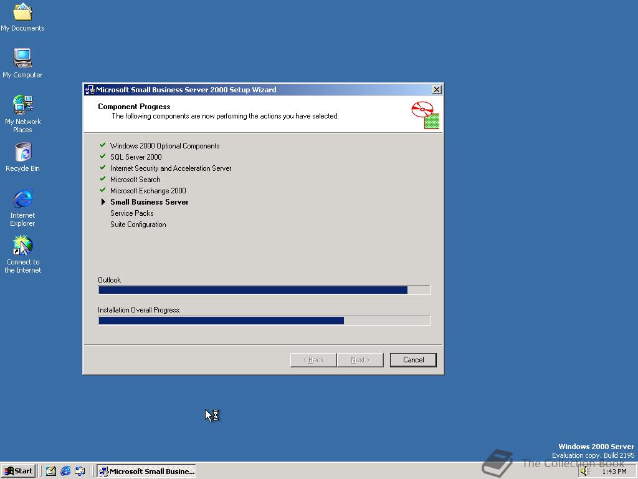Click the Show Desktop quick launch icon
Viewport: 638px width, 479px height.
point(51,472)
